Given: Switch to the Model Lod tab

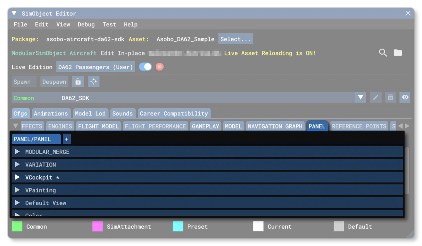Looking at the screenshot, I should coord(91,114).
